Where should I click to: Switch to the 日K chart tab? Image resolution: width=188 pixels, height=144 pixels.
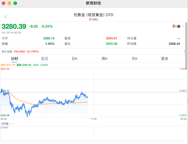pyautogui.click(x=74, y=59)
